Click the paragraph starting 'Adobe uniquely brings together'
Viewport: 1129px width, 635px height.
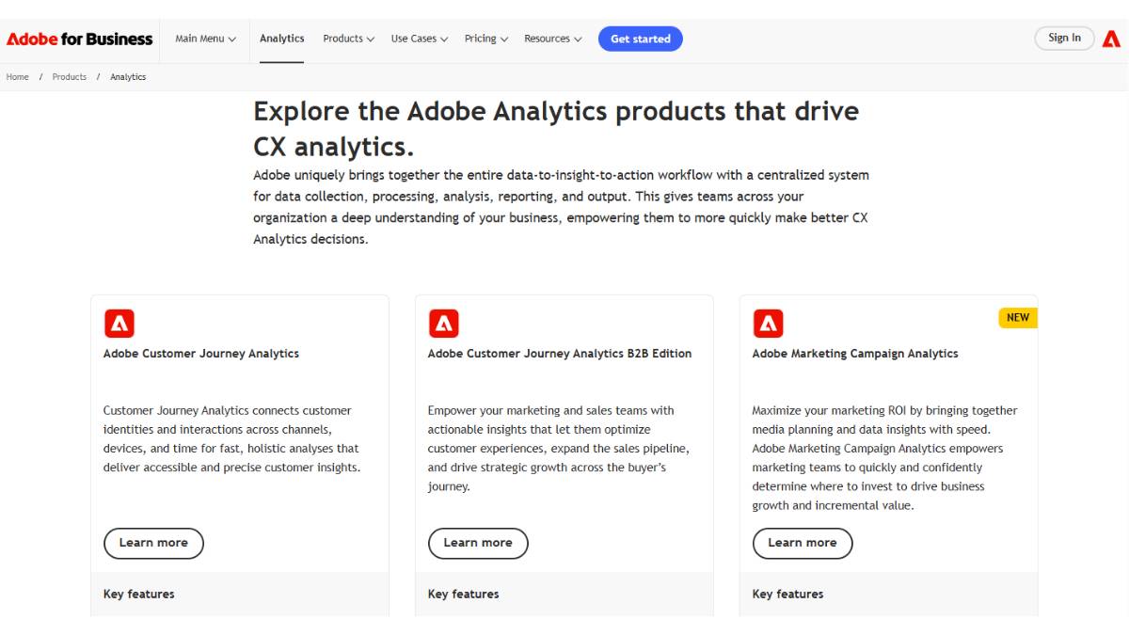coord(562,207)
